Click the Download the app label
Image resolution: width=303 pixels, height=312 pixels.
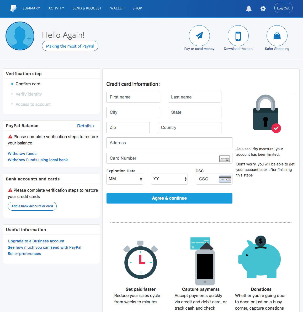(x=238, y=49)
